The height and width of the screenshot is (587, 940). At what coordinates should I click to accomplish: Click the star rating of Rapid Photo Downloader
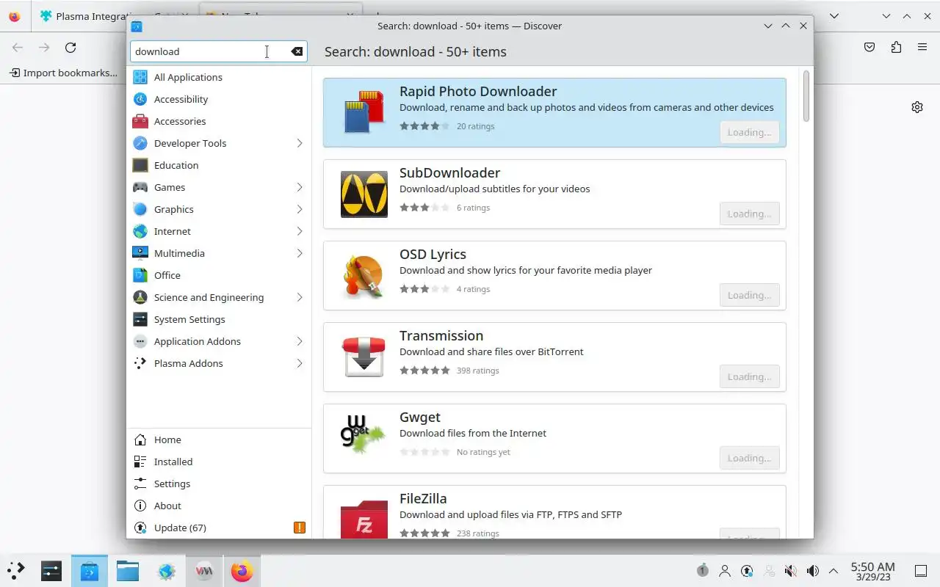[x=424, y=126]
